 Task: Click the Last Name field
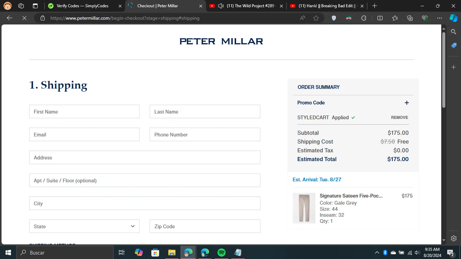point(205,112)
